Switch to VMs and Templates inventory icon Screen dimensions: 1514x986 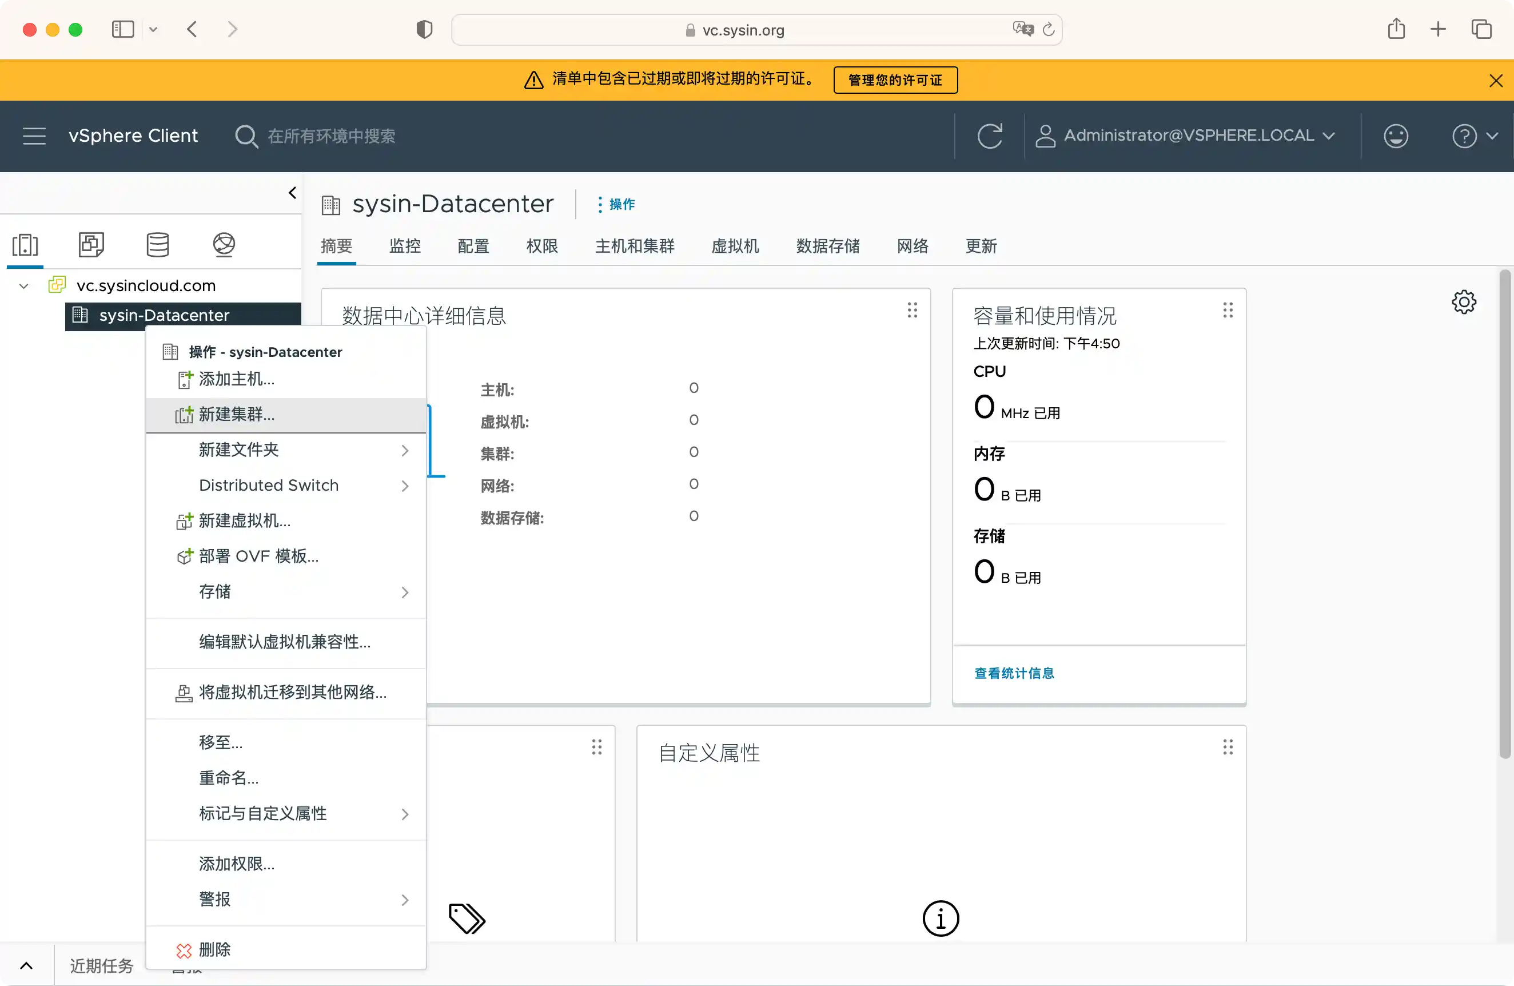91,244
